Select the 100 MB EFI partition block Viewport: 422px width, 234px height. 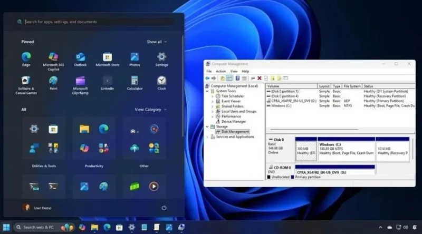coord(306,149)
